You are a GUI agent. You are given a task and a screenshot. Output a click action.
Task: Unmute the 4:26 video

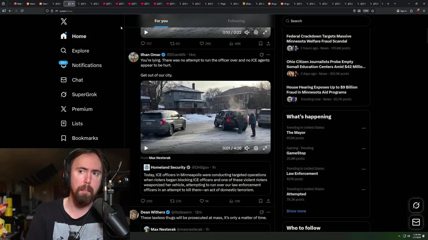coord(247,148)
